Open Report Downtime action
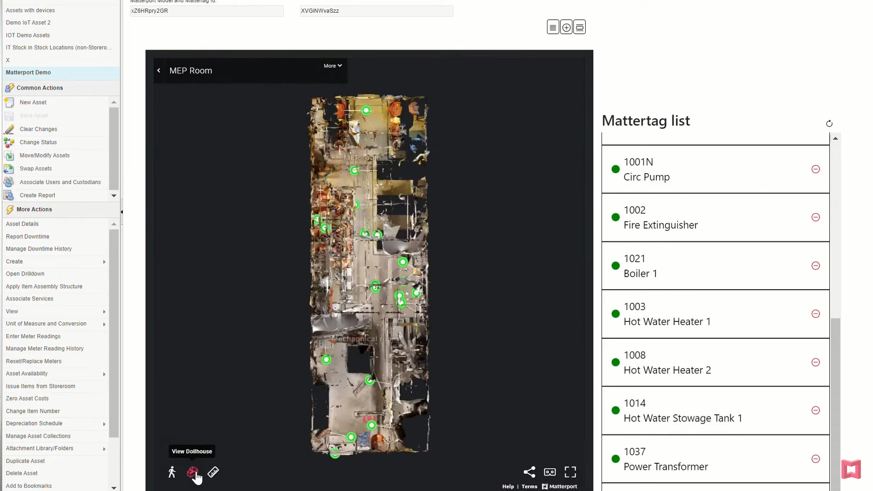 (x=27, y=236)
